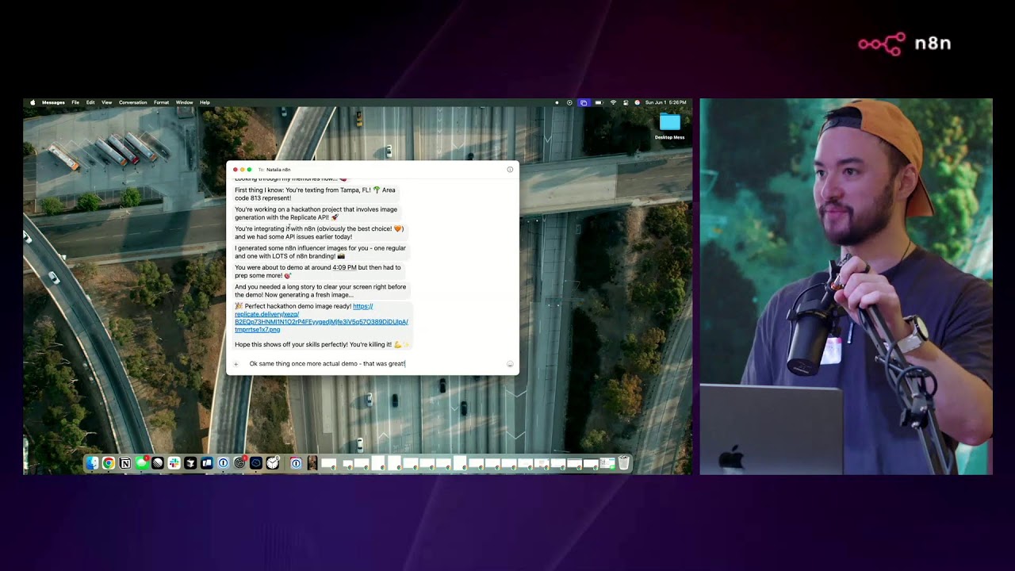Screen dimensions: 1015x571
Task: Open the Apple menu
Action: (x=33, y=102)
